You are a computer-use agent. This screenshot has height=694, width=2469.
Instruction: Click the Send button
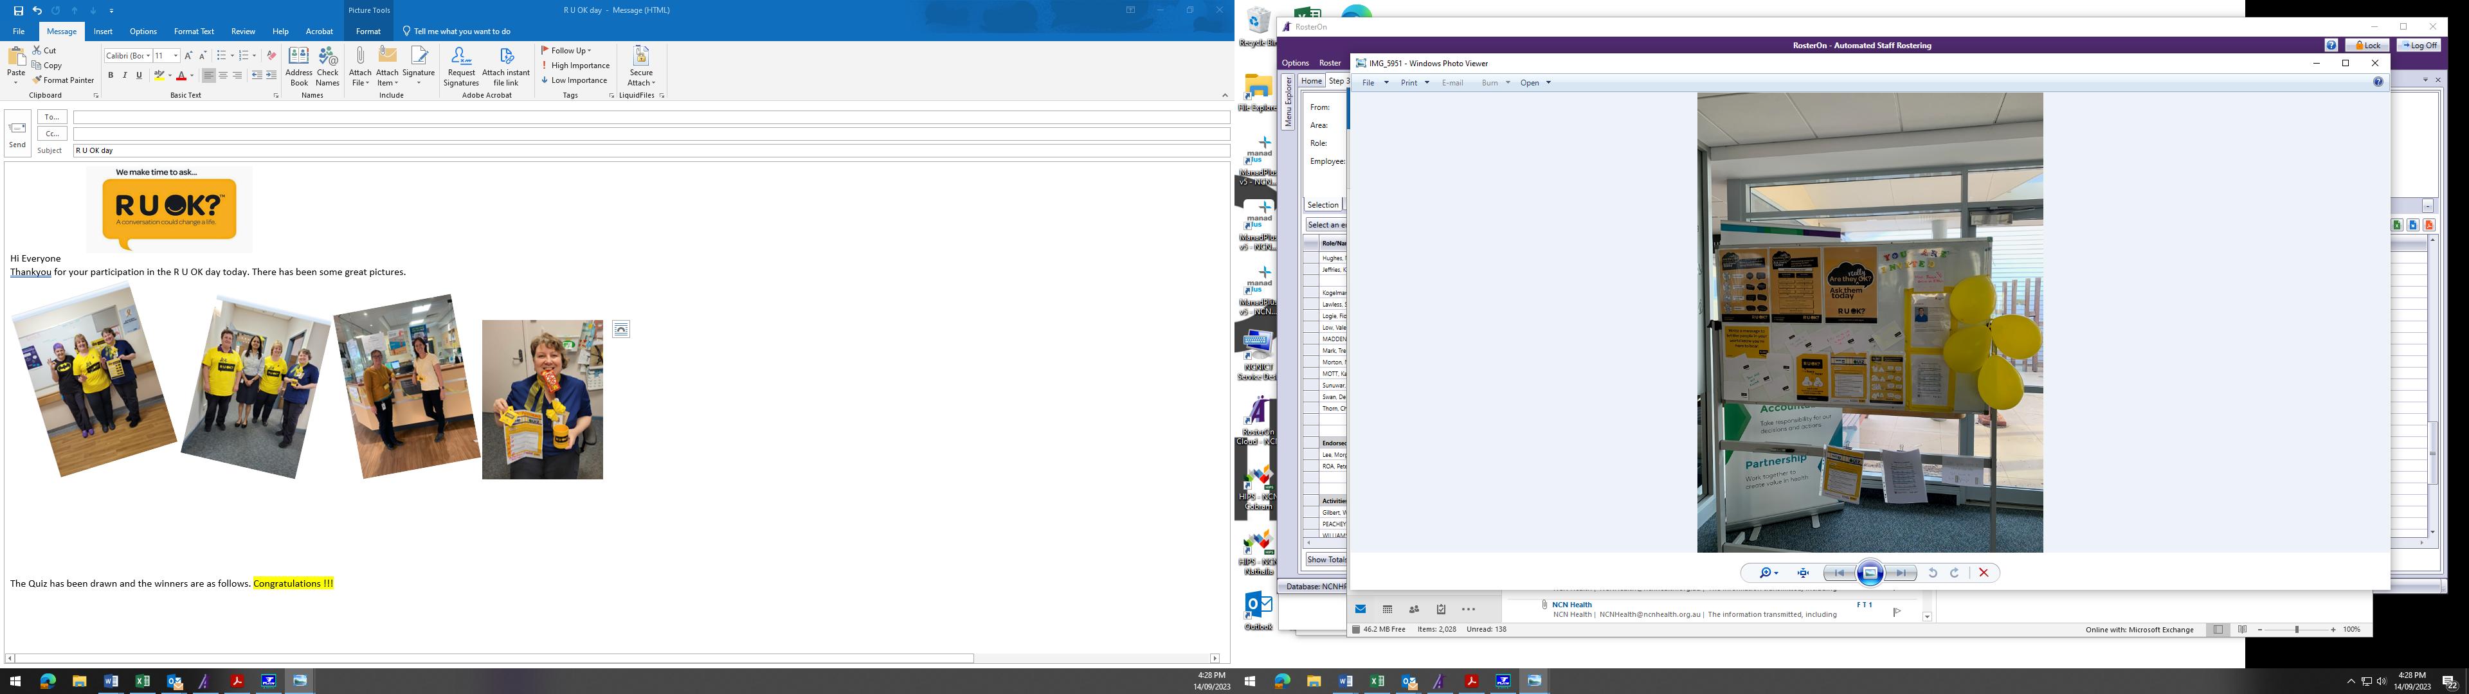tap(17, 133)
